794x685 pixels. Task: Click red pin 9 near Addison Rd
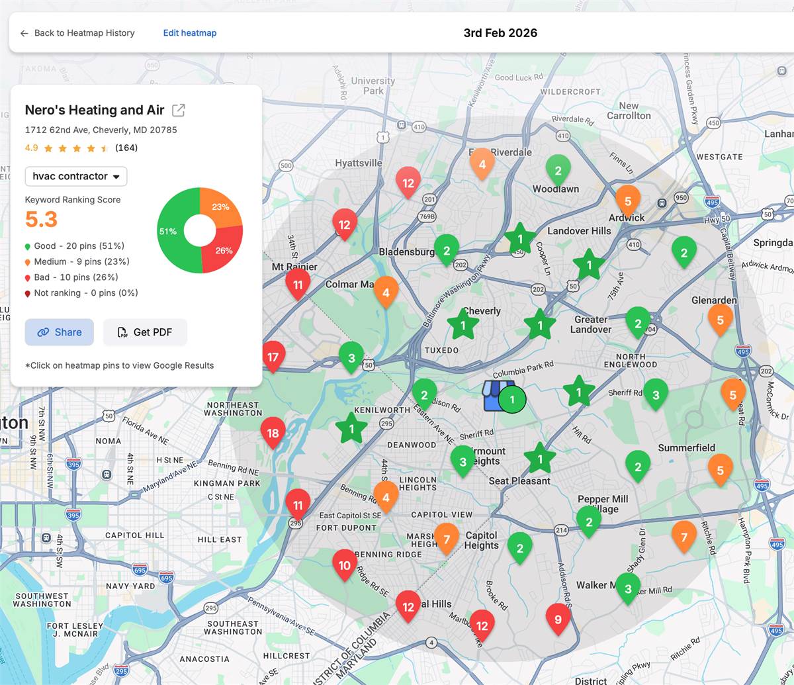pyautogui.click(x=558, y=620)
